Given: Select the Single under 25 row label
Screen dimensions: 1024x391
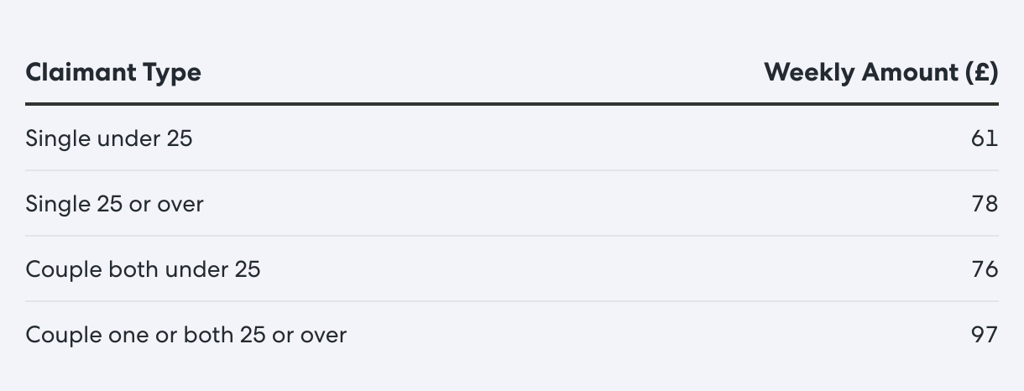Looking at the screenshot, I should pyautogui.click(x=109, y=138).
